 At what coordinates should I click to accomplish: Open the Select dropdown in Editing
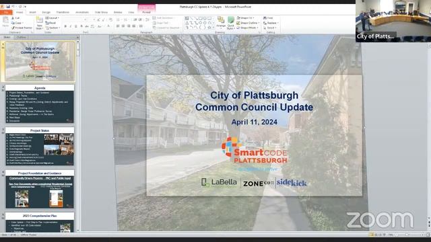point(269,28)
